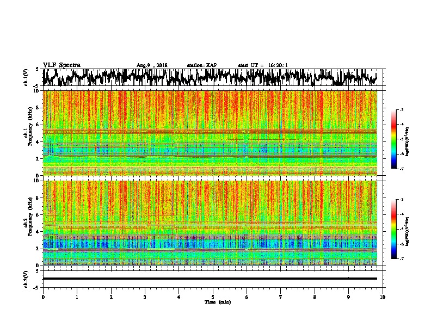431x333 pixels.
Task: Click tick label '1' on the Time axis
Action: point(77,297)
